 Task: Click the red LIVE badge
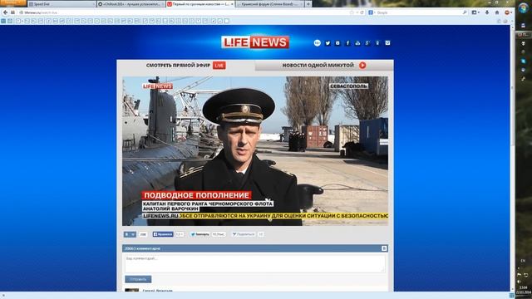pyautogui.click(x=219, y=65)
